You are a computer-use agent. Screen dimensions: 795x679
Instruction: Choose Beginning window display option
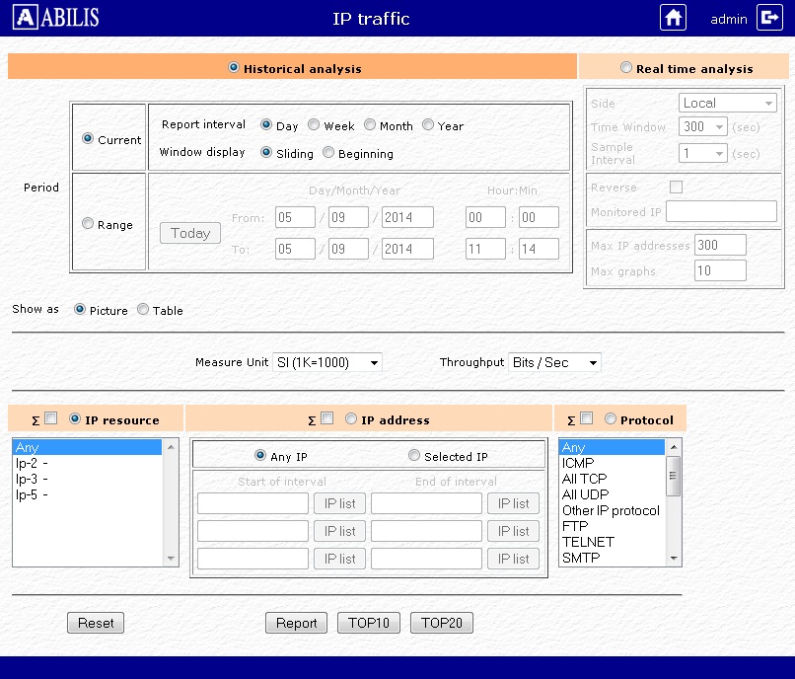click(x=328, y=153)
